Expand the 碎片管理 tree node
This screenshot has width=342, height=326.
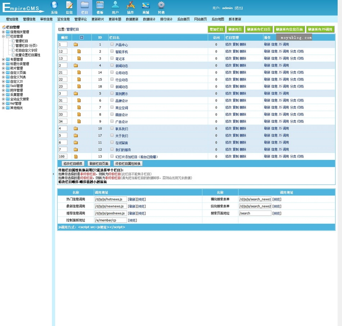point(3,68)
